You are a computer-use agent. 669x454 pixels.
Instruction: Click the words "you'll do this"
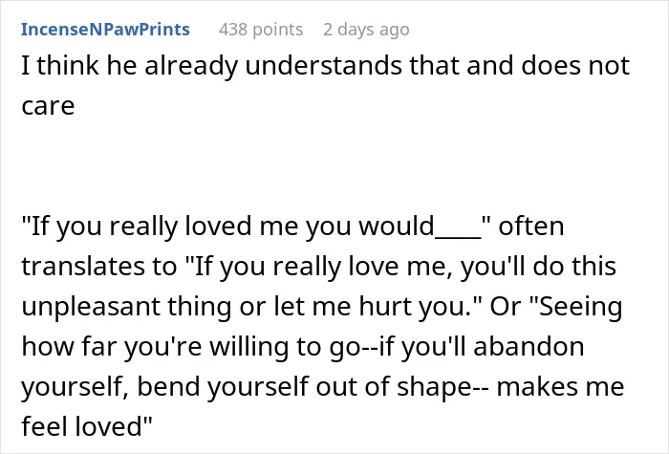pyautogui.click(x=538, y=267)
